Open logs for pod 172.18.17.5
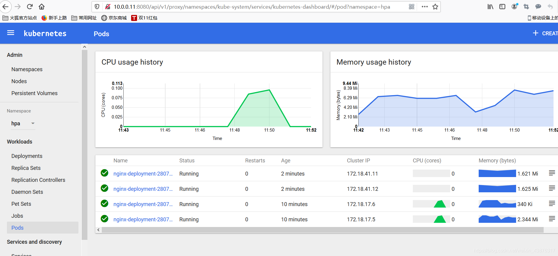This screenshot has width=558, height=256. coord(552,219)
